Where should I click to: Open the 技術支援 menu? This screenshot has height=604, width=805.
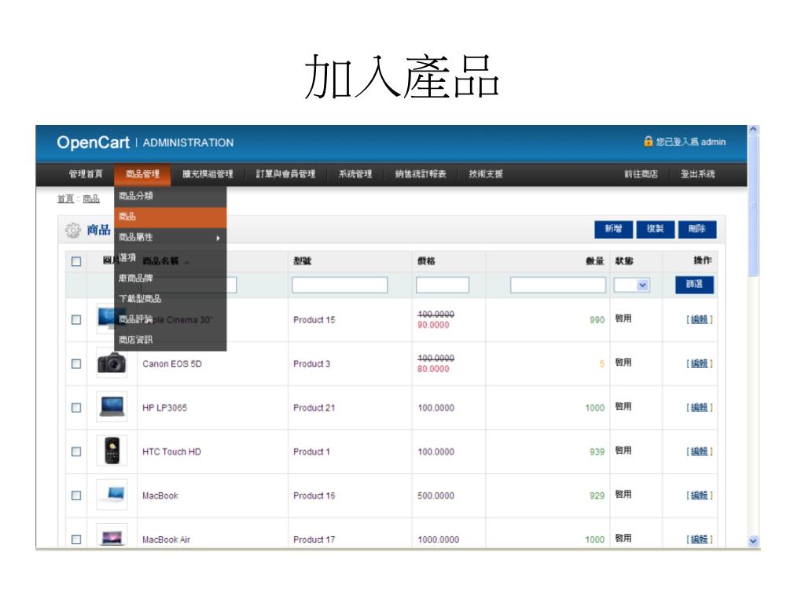(x=486, y=174)
